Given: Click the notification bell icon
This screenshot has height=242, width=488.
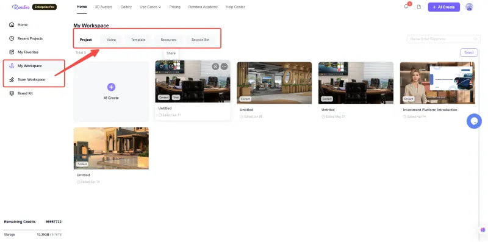Looking at the screenshot, I should [x=406, y=7].
